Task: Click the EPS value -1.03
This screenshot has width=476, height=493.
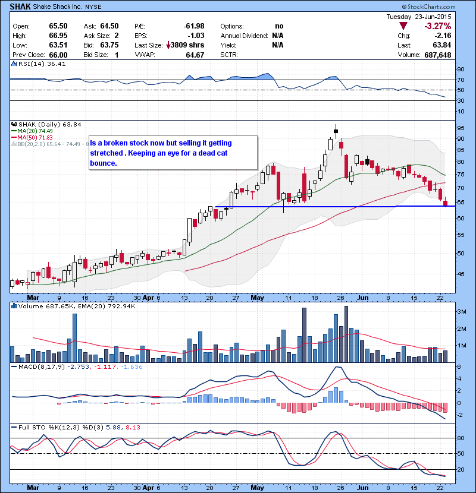Action: click(196, 36)
